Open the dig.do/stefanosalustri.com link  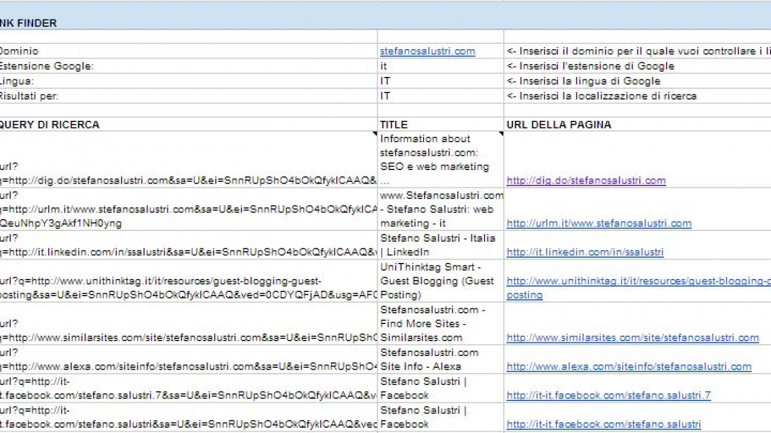point(586,181)
